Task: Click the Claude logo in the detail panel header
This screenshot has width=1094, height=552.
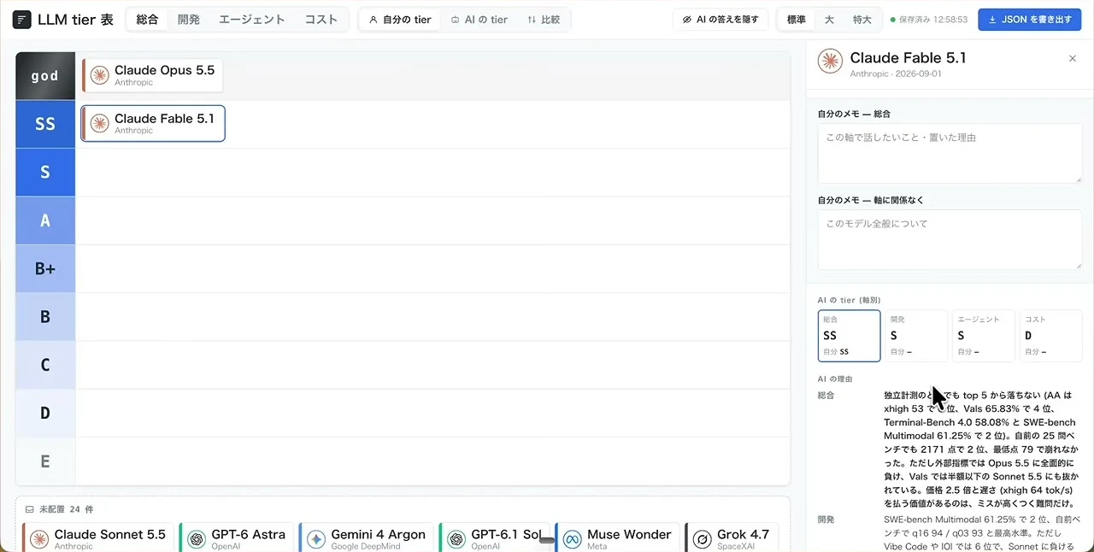Action: click(830, 62)
